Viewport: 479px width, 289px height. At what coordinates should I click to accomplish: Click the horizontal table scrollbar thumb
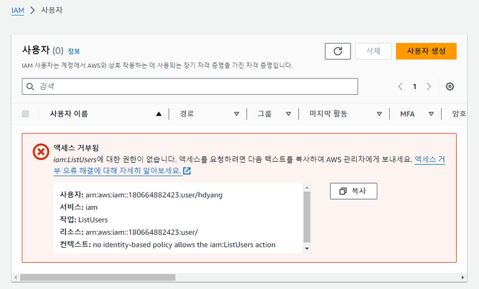coord(98,277)
